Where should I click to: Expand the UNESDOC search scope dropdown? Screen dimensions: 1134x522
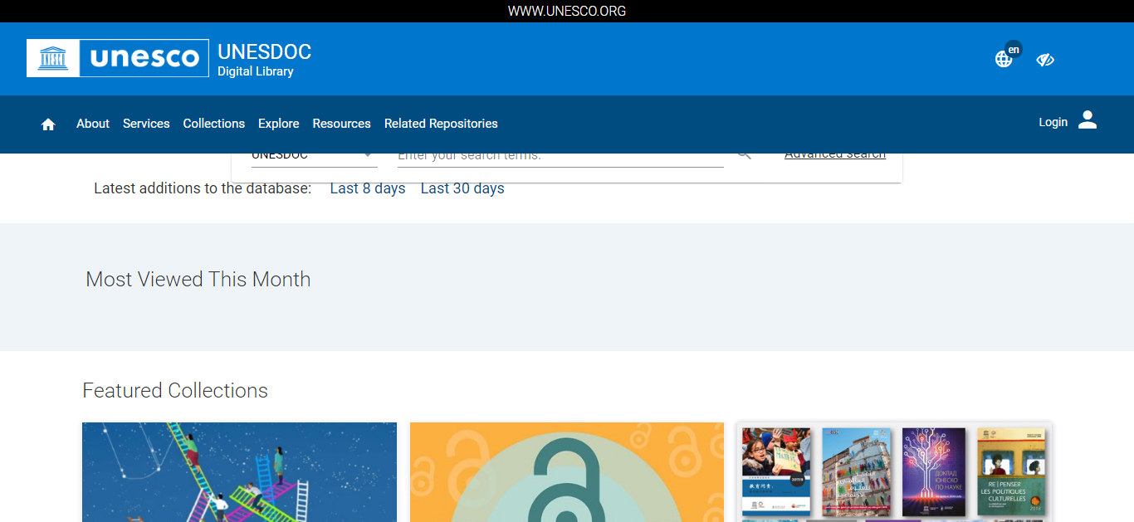pos(314,156)
